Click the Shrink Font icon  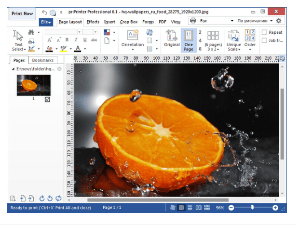pos(59,40)
